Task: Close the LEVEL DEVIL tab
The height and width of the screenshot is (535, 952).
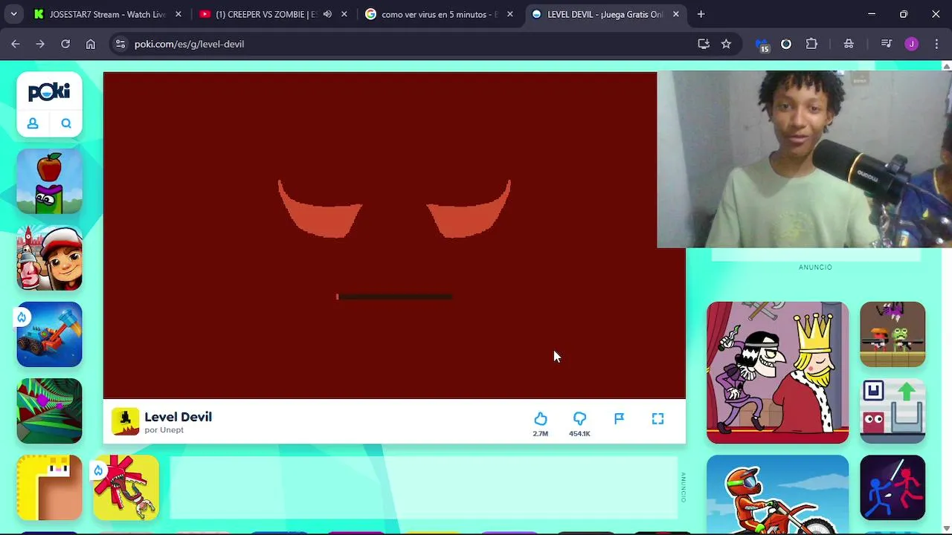Action: 676,14
